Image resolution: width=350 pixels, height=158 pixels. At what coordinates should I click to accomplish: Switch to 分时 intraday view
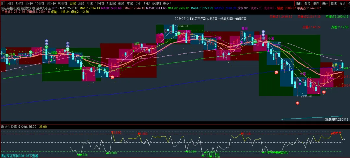(10, 3)
